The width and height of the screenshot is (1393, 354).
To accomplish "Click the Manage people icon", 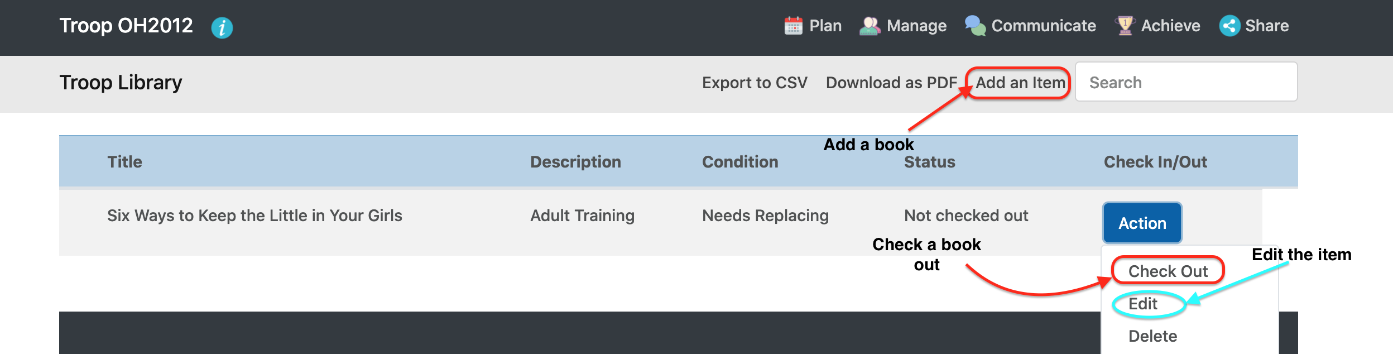I will click(x=870, y=26).
